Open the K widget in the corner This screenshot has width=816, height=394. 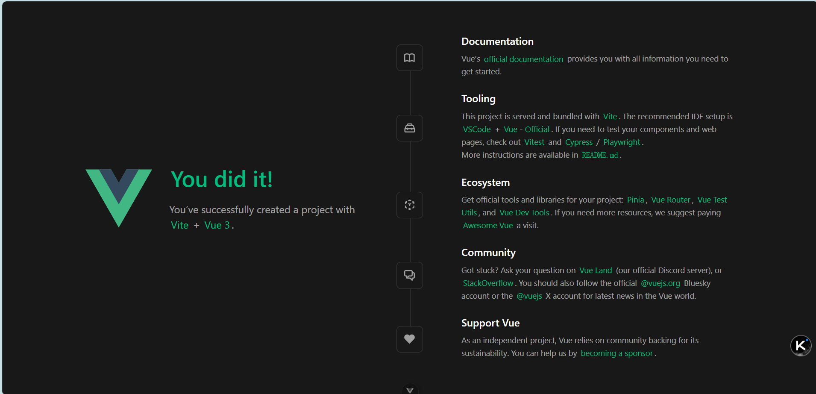pos(801,346)
